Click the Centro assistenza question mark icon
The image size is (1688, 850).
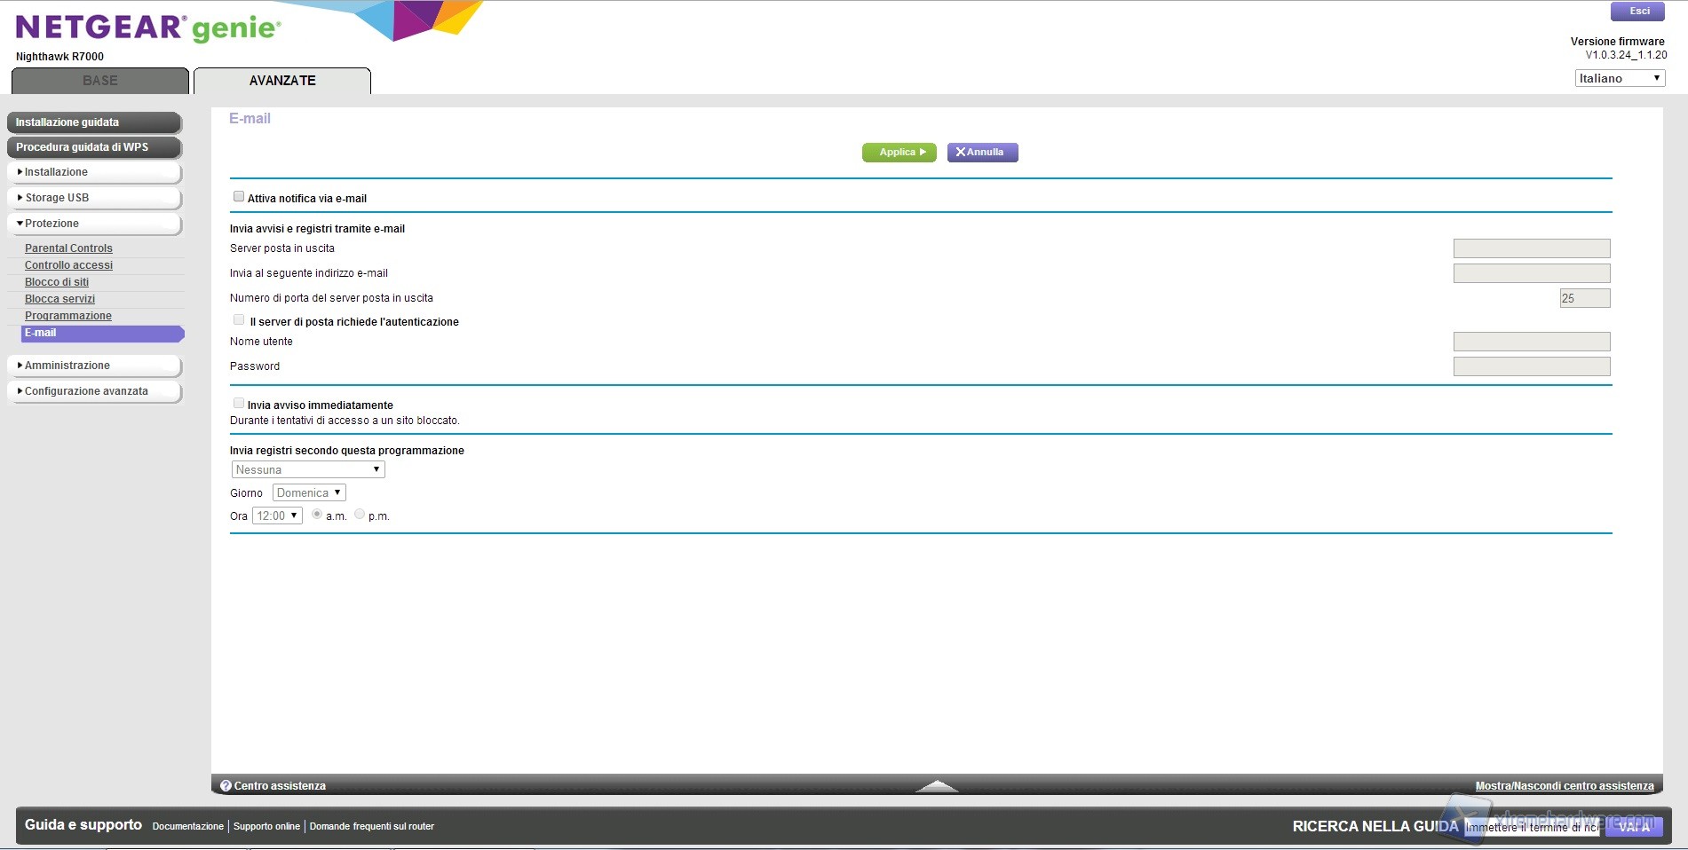point(226,786)
